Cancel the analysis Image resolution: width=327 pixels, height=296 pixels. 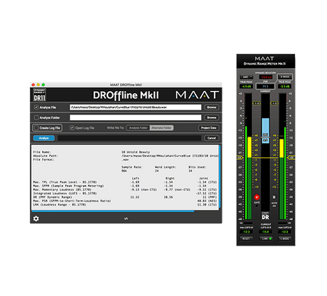pyautogui.click(x=212, y=138)
